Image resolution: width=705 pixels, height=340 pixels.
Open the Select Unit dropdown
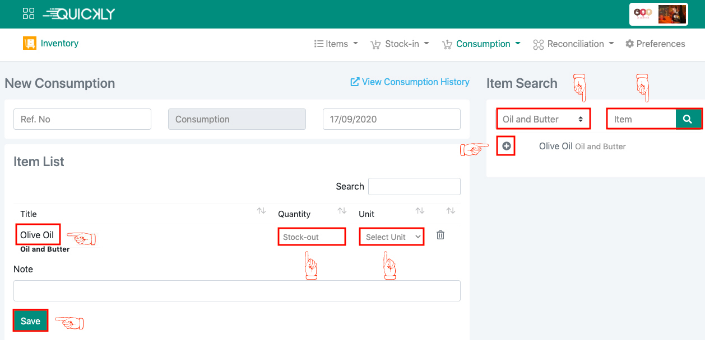(x=392, y=237)
